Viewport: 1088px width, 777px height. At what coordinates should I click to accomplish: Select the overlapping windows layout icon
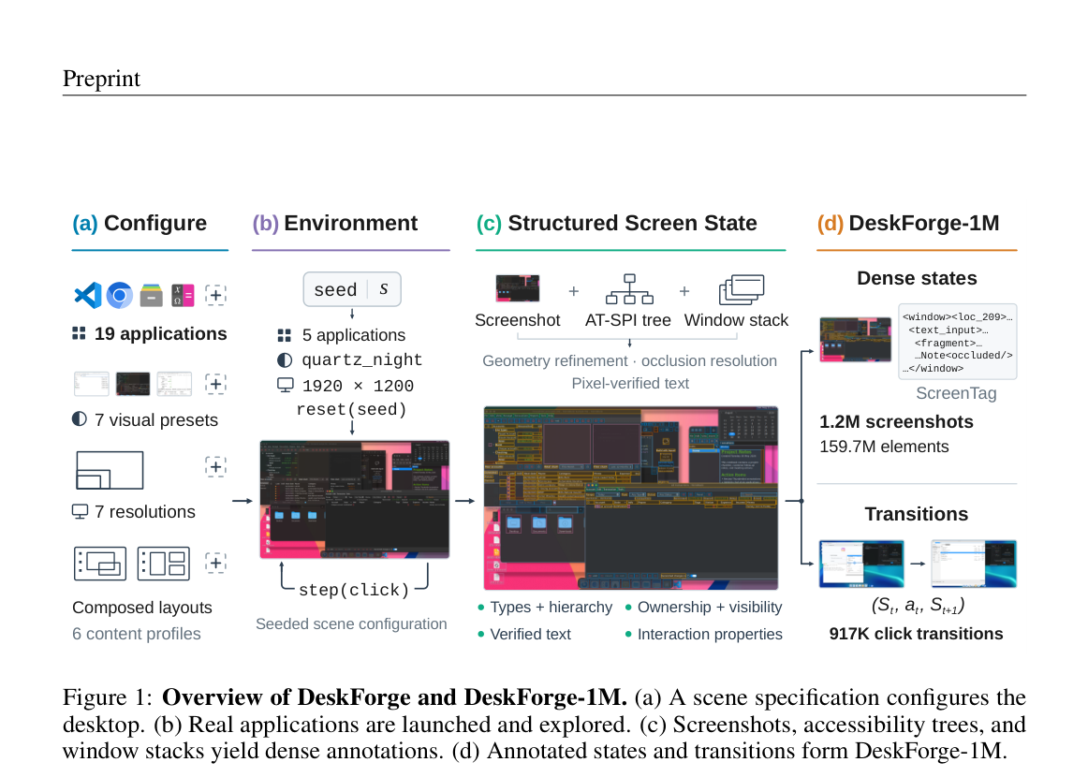[100, 564]
